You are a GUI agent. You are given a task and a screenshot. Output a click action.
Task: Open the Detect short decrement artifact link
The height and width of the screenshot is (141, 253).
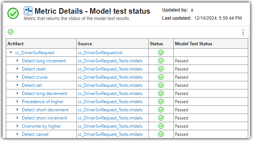45,110
